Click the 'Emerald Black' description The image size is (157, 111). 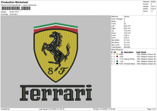coord(130,64)
